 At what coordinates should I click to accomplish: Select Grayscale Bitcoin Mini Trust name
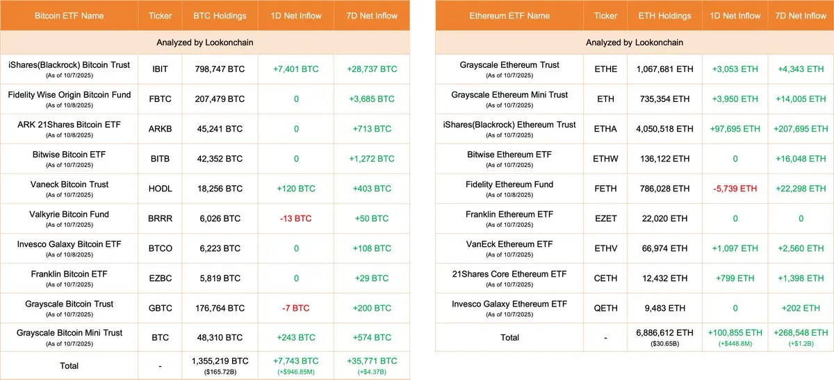click(69, 333)
